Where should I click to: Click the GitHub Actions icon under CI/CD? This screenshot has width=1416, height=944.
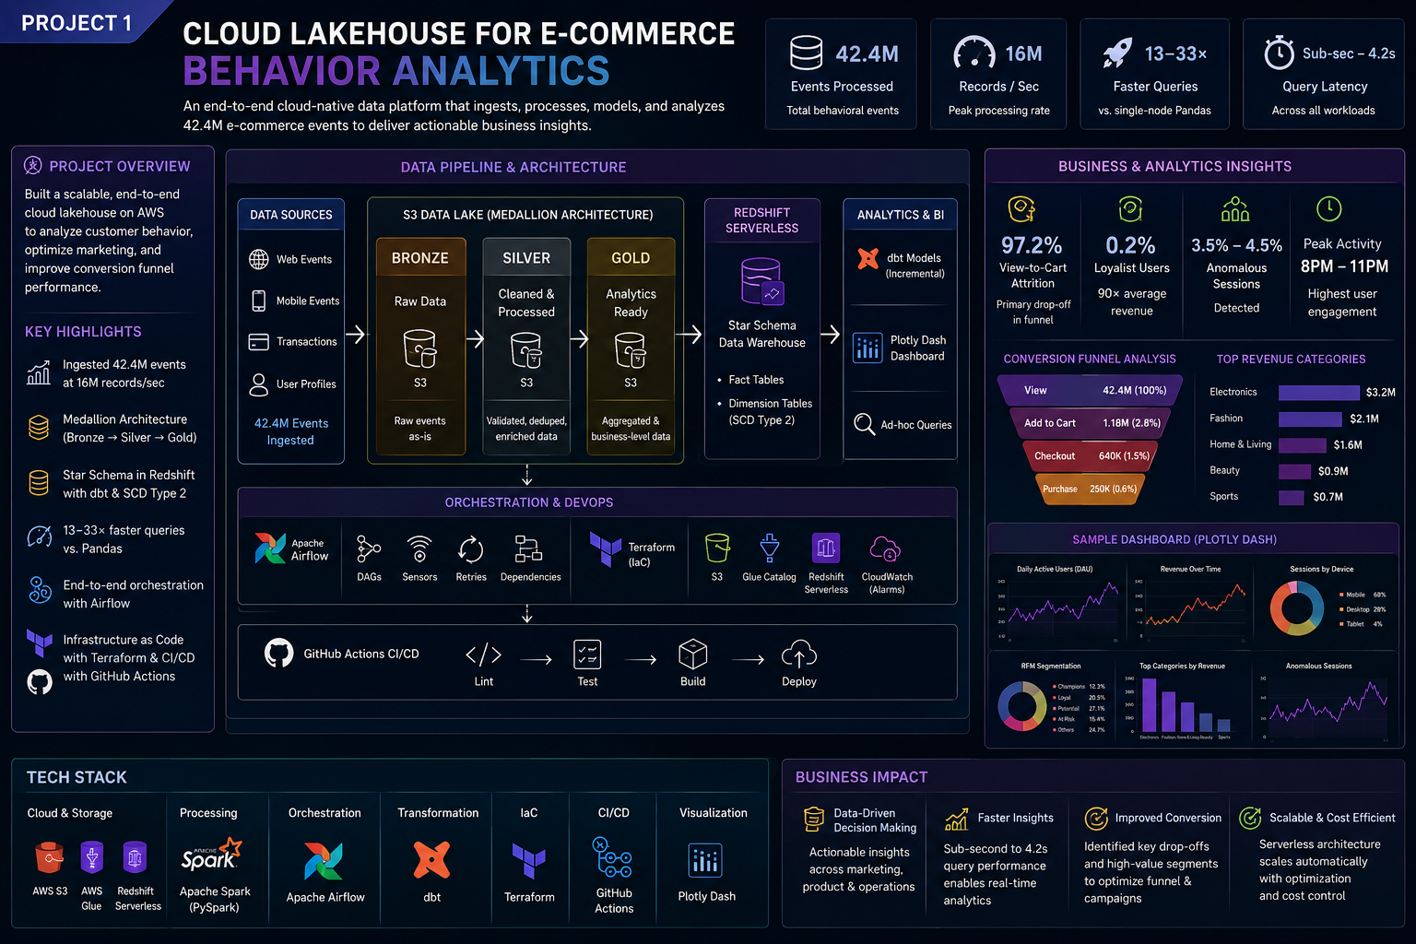613,857
